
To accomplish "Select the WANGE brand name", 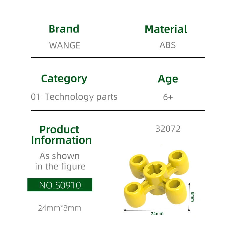I will pyautogui.click(x=65, y=45).
